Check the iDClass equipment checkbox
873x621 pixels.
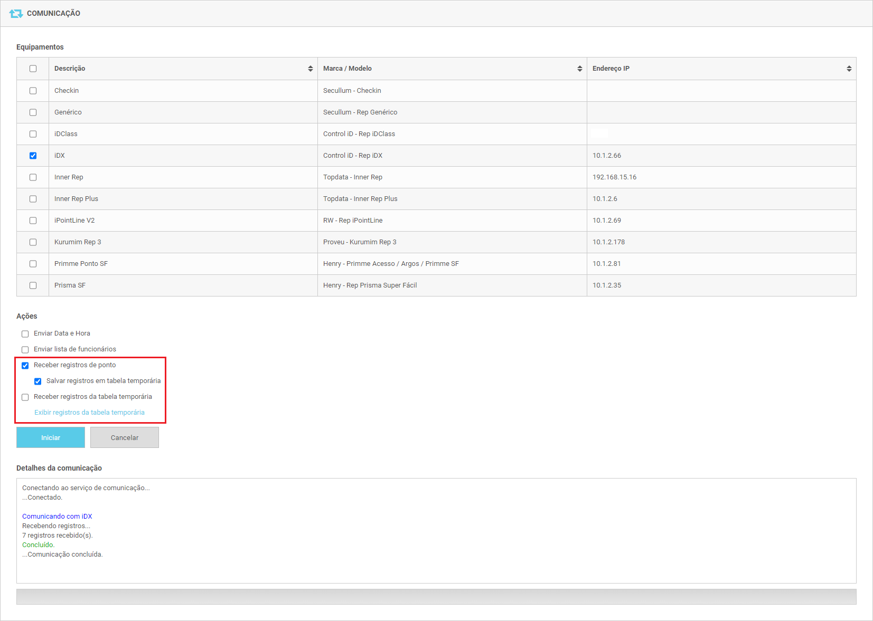[x=33, y=134]
